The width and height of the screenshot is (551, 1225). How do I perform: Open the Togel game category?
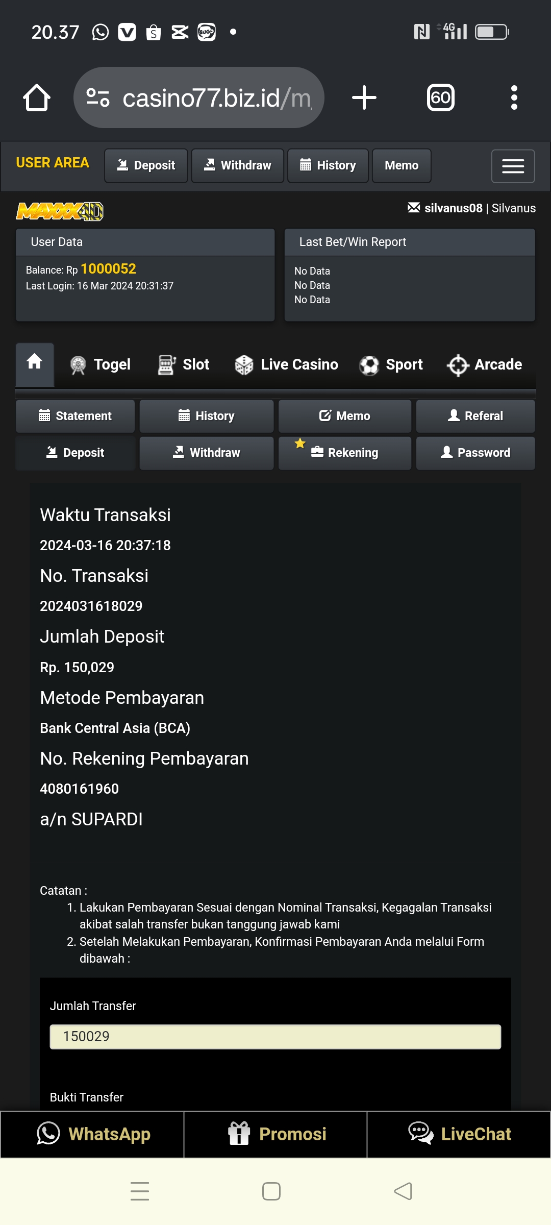pos(101,364)
